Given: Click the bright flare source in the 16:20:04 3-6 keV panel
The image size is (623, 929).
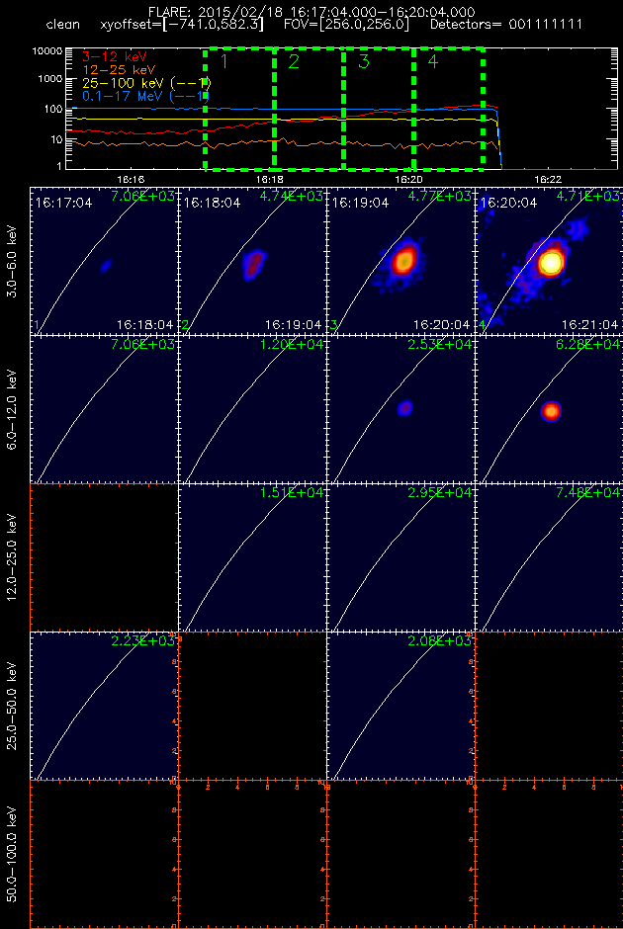Looking at the screenshot, I should (x=551, y=263).
